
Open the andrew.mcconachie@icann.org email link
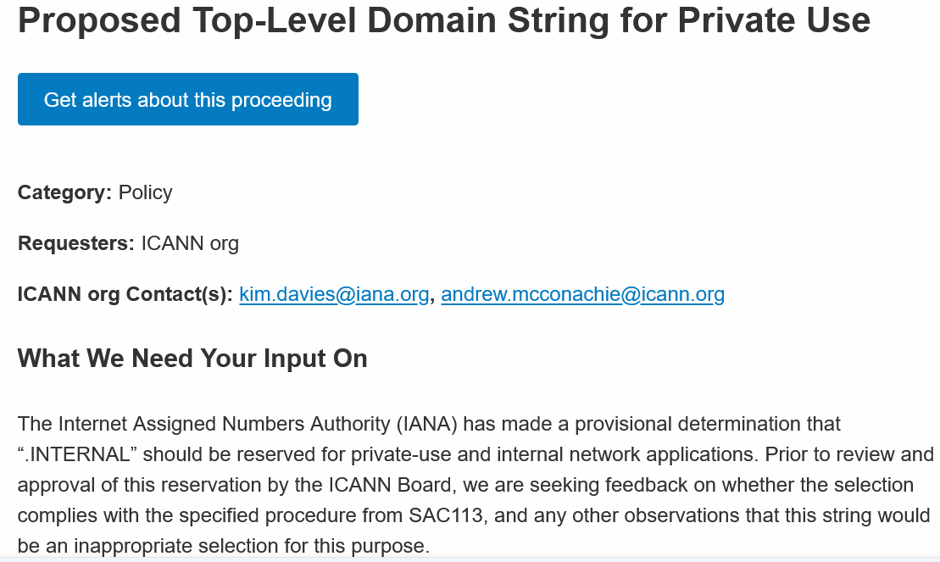tap(582, 294)
